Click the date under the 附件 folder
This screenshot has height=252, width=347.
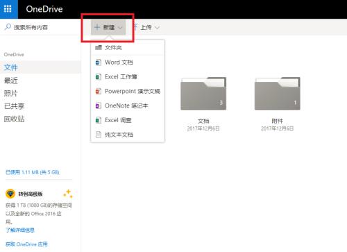pos(278,128)
